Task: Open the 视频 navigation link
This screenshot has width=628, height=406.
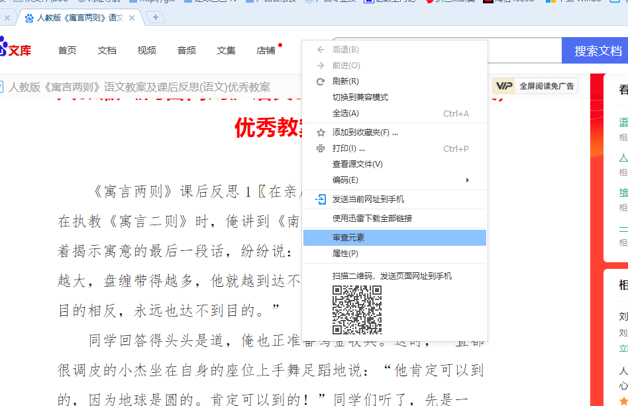Action: [146, 49]
